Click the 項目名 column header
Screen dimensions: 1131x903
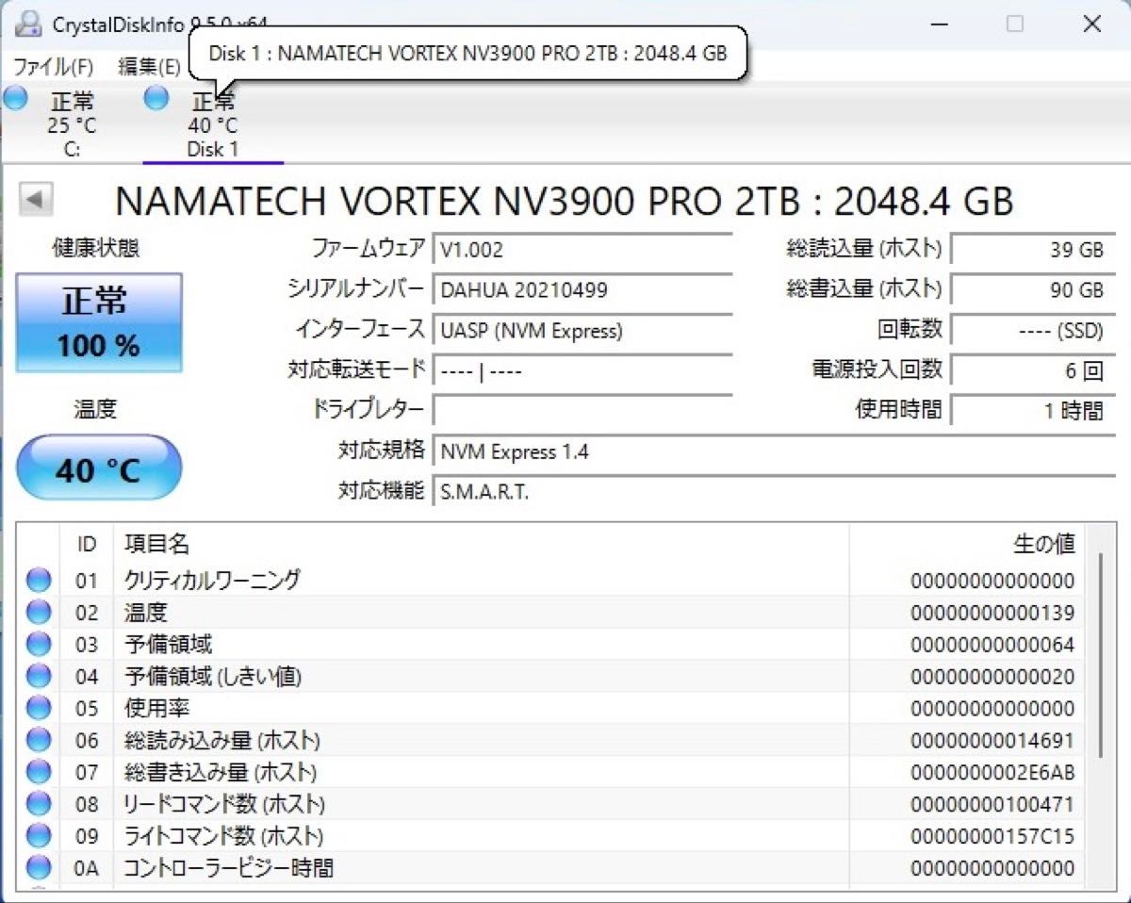(x=481, y=544)
